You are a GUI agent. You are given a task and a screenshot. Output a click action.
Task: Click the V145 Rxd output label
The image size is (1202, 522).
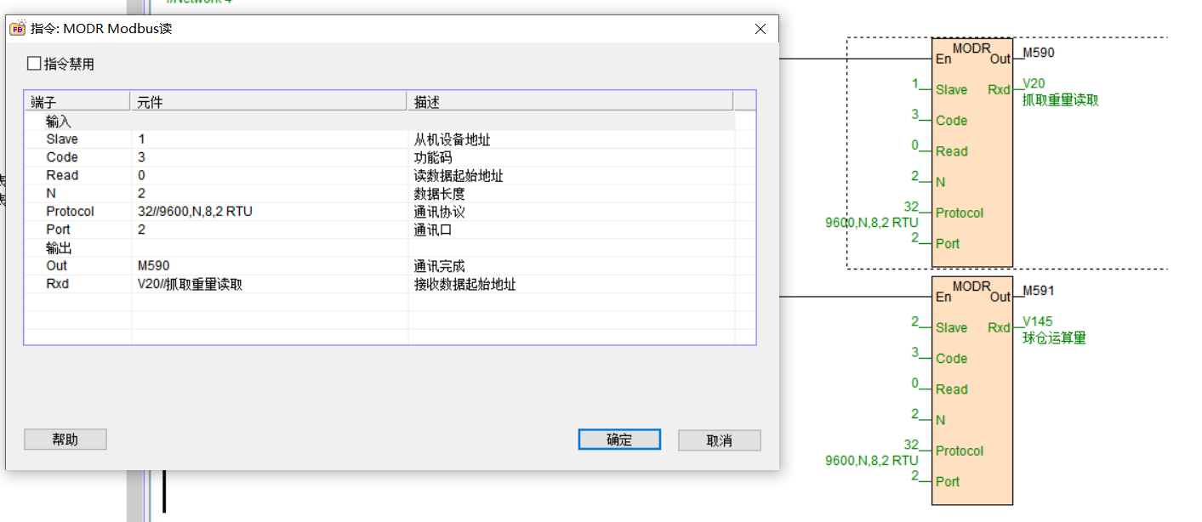1037,321
